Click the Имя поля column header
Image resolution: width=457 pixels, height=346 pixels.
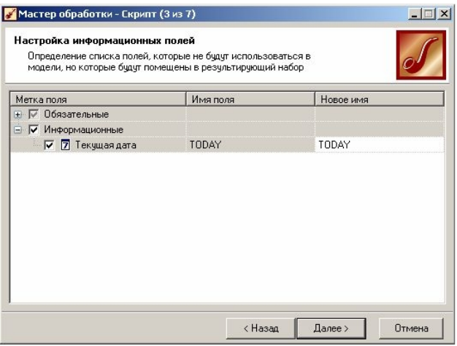pos(250,99)
